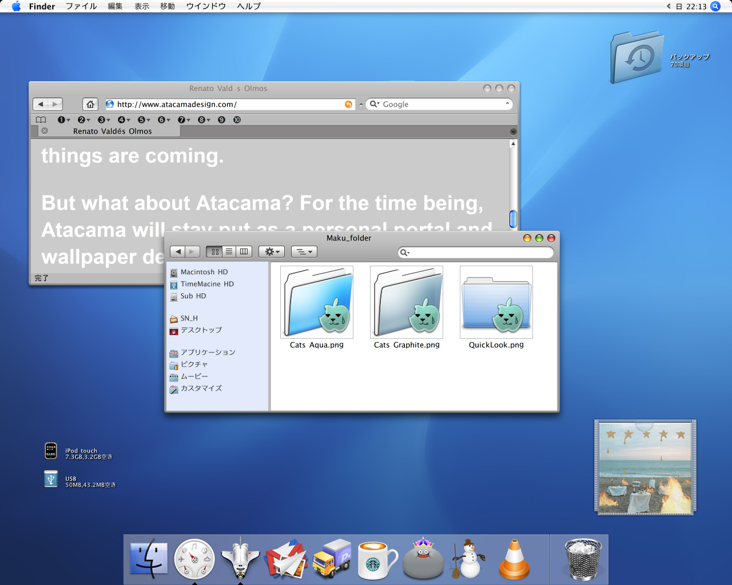The width and height of the screenshot is (732, 585).
Task: Click bookmark number 10 in bookmarks bar
Action: [237, 120]
